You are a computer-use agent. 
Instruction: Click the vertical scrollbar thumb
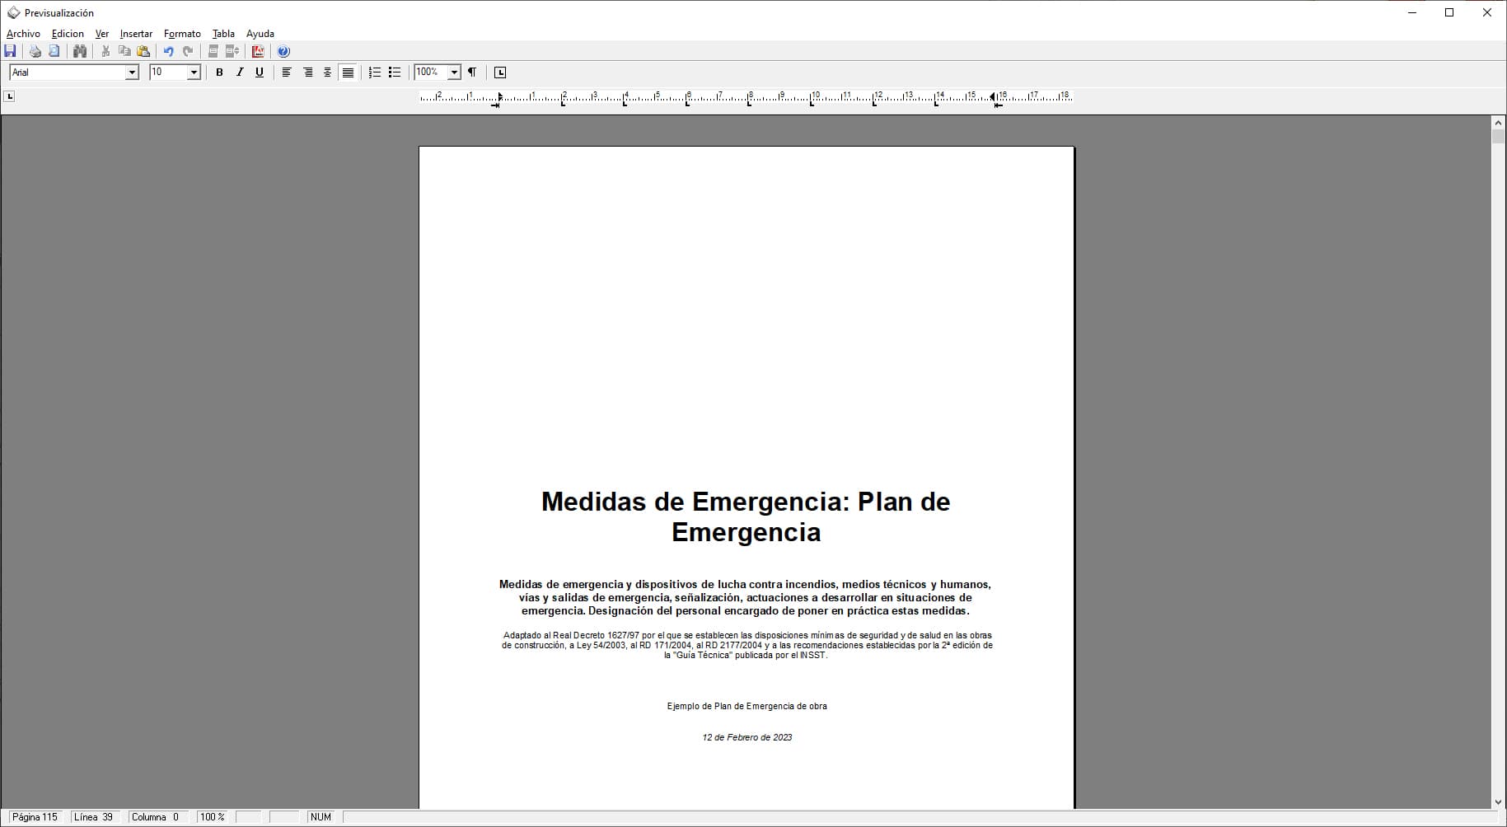tap(1498, 137)
